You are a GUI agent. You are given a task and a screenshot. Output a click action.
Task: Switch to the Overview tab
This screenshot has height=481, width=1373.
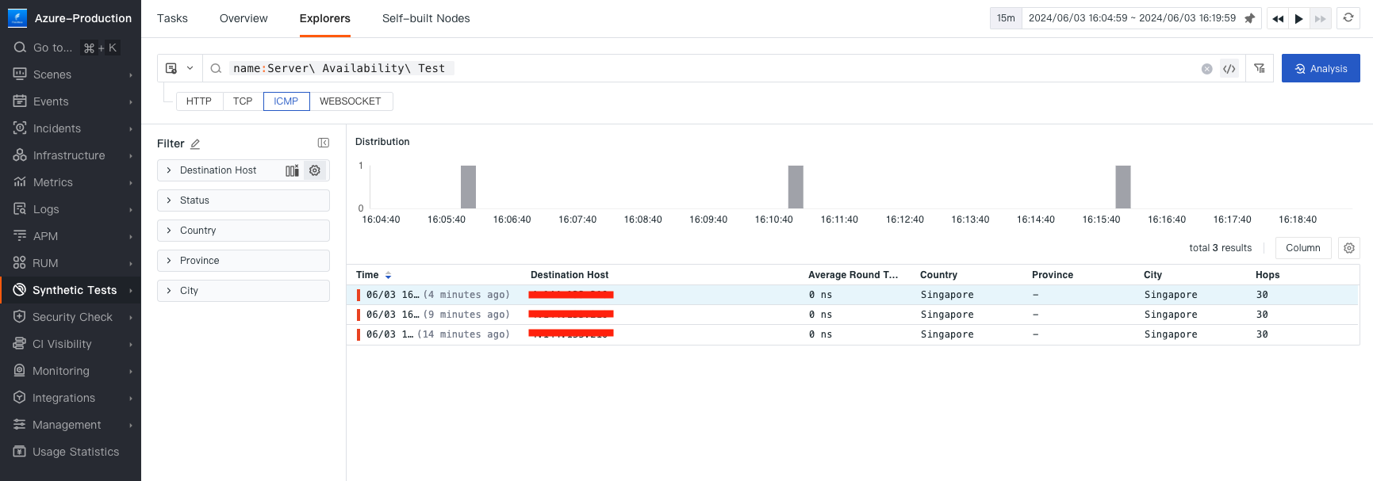coord(244,18)
